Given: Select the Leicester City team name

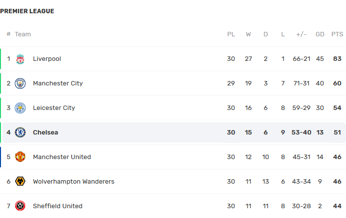Looking at the screenshot, I should [54, 108].
